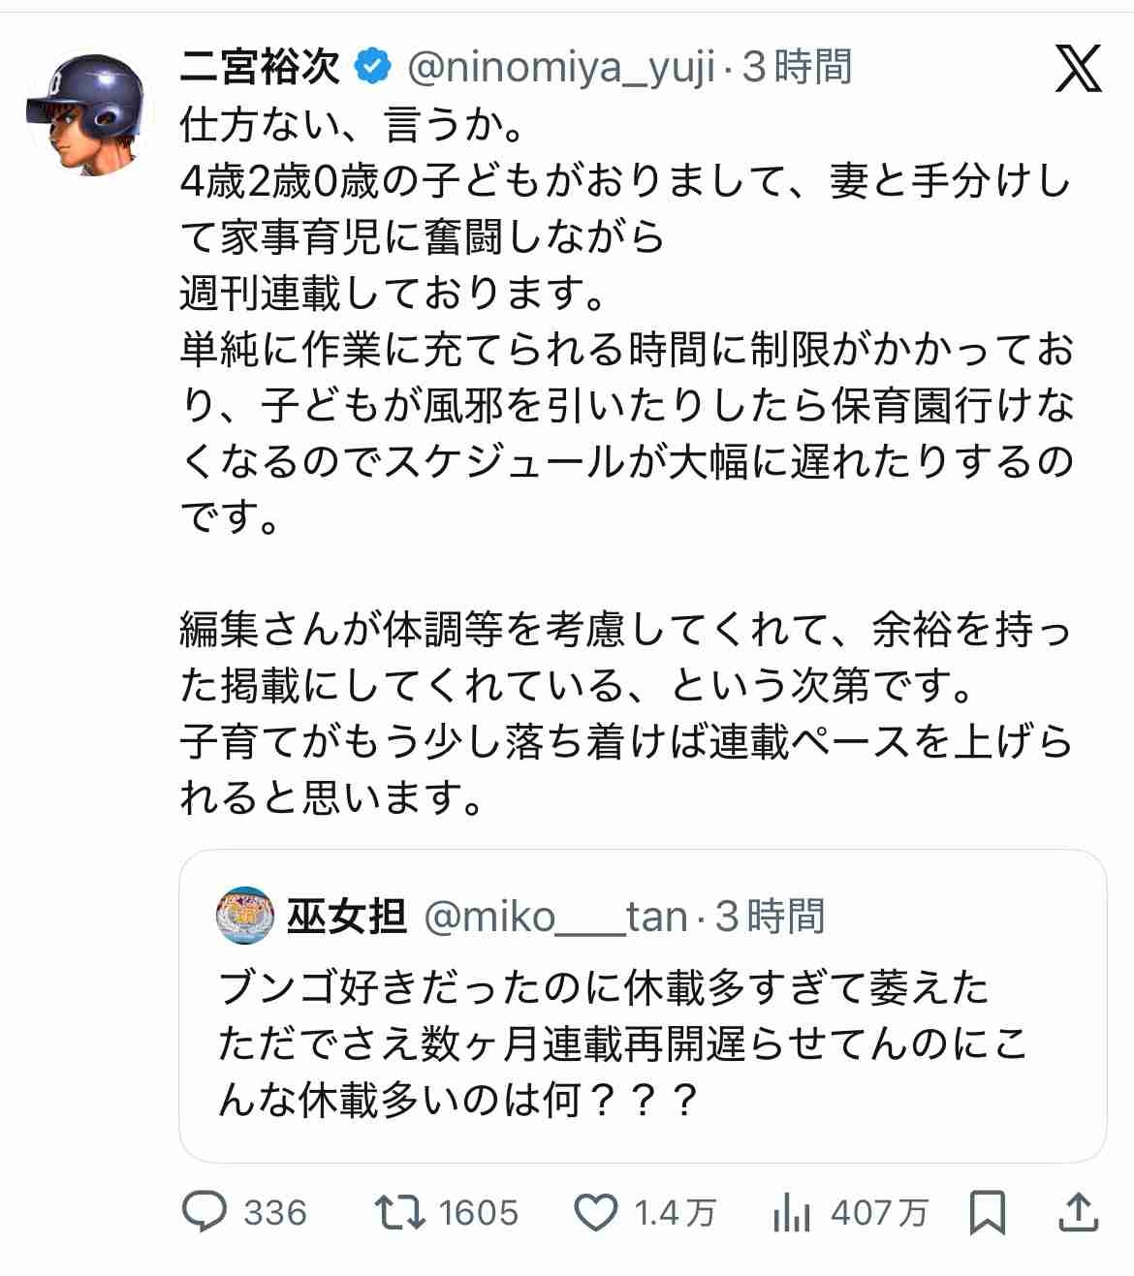The height and width of the screenshot is (1276, 1134).
Task: Click the X logo icon
Action: [1078, 68]
